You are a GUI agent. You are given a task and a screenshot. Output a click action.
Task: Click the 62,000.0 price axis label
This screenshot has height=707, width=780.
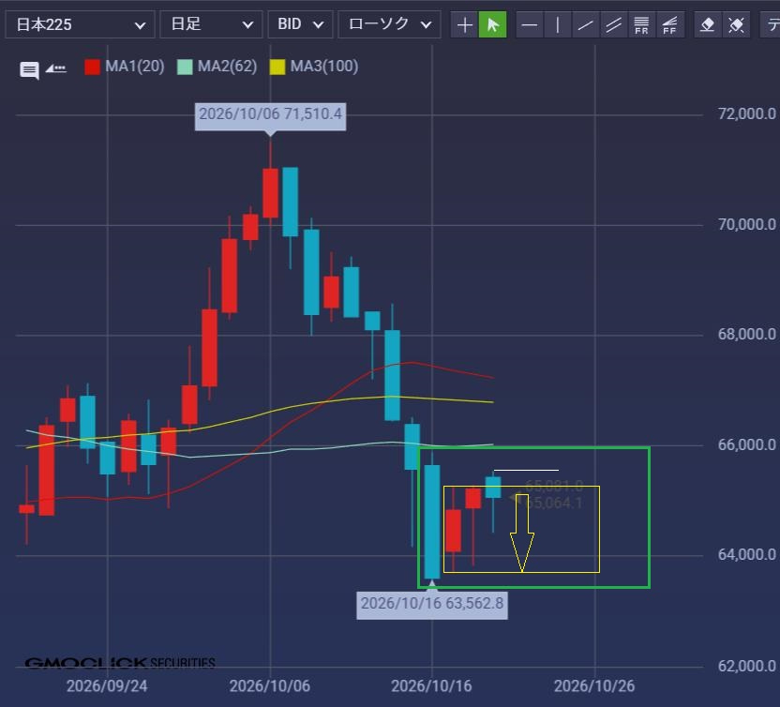(746, 666)
